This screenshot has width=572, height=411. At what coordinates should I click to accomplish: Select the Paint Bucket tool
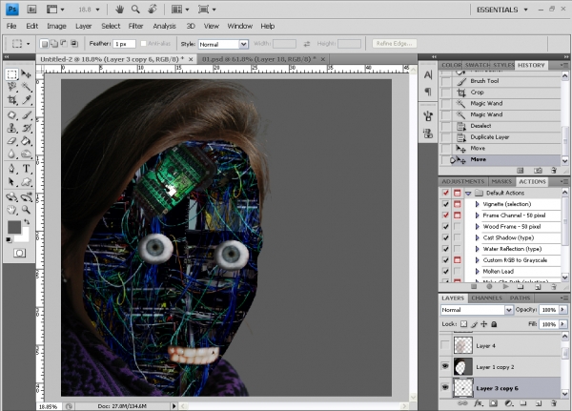point(26,141)
